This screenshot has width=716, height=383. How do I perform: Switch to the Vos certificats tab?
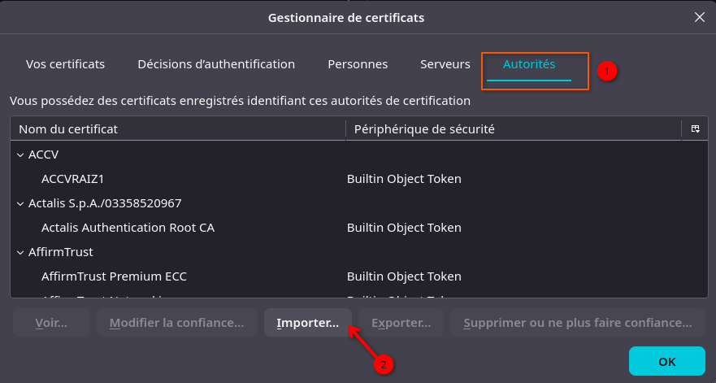click(65, 64)
